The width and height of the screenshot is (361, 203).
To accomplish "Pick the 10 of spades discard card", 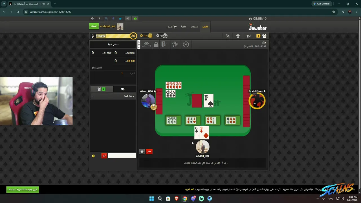I will pyautogui.click(x=208, y=101).
